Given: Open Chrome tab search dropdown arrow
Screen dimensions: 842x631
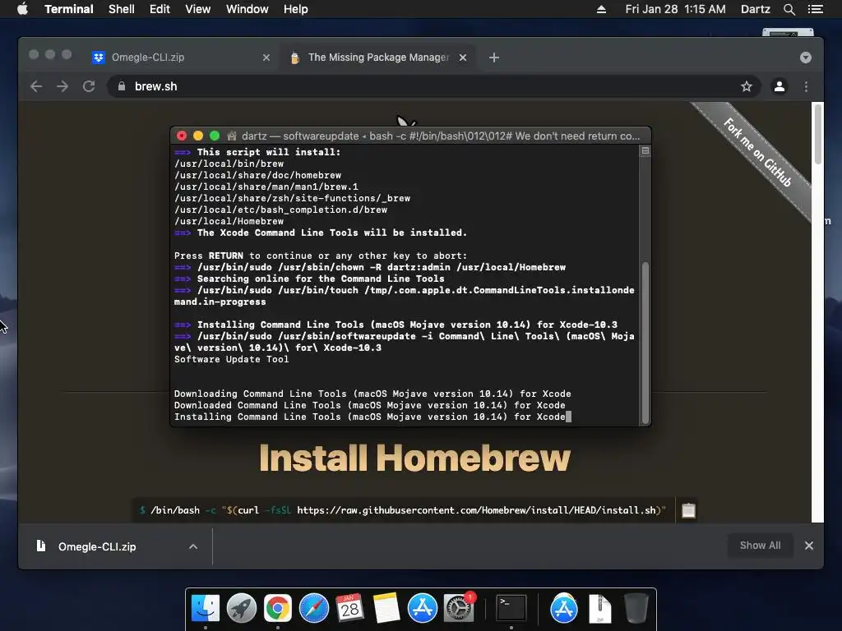Looking at the screenshot, I should point(806,58).
